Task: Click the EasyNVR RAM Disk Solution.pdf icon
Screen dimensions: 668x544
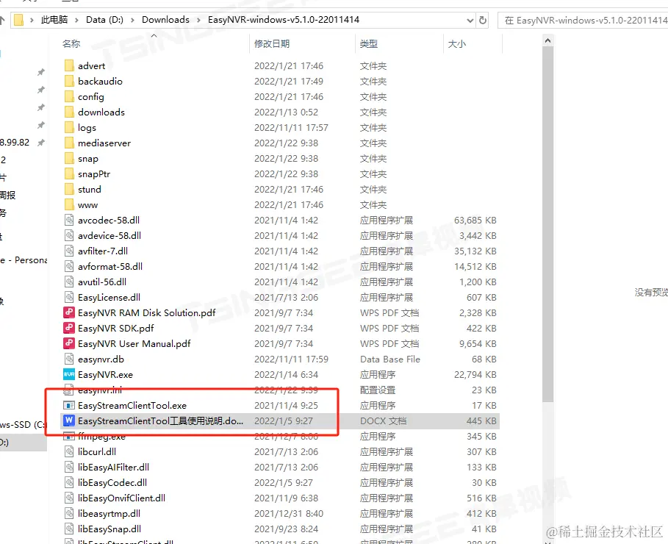Action: (x=69, y=312)
